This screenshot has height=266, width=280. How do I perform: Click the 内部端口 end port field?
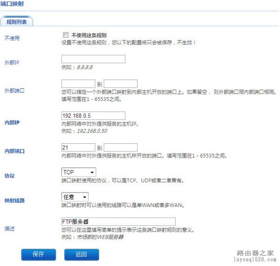tap(120, 147)
